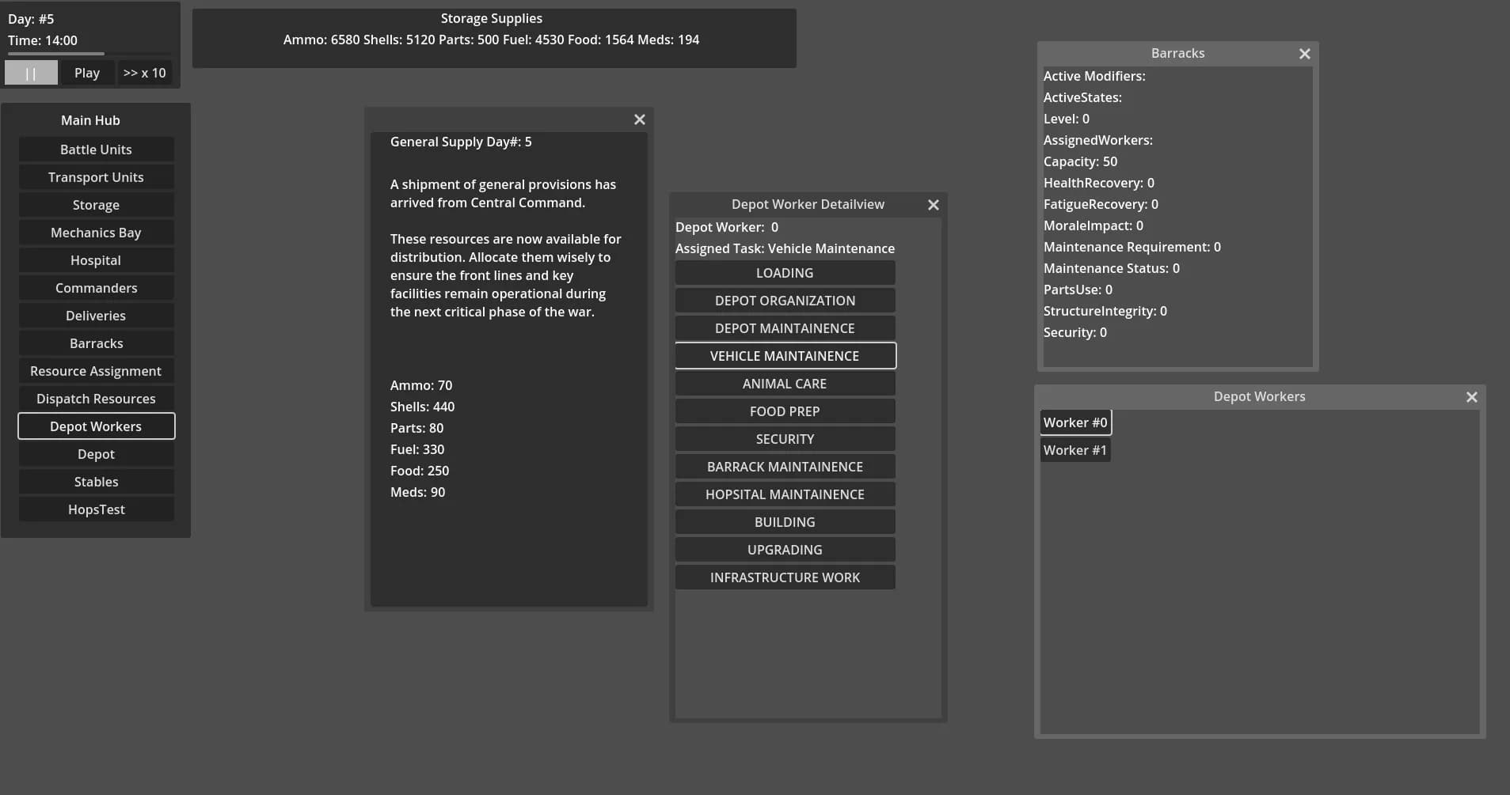Click Food: 250 in the shipment
The width and height of the screenshot is (1510, 795).
(x=420, y=471)
